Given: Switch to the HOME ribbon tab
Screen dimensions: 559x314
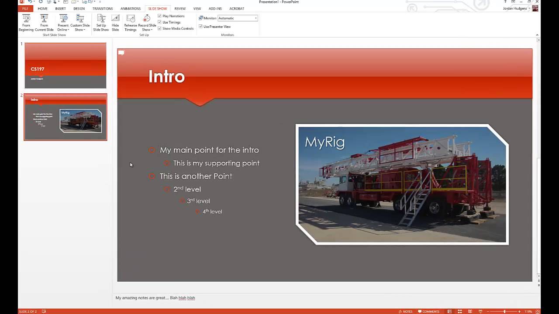Looking at the screenshot, I should click(x=42, y=9).
